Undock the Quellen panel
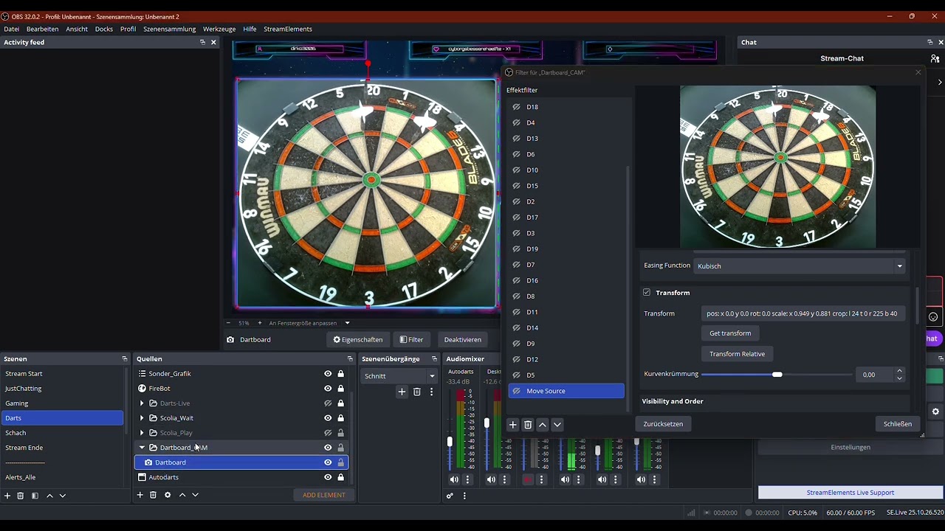Image resolution: width=945 pixels, height=531 pixels. tap(350, 358)
